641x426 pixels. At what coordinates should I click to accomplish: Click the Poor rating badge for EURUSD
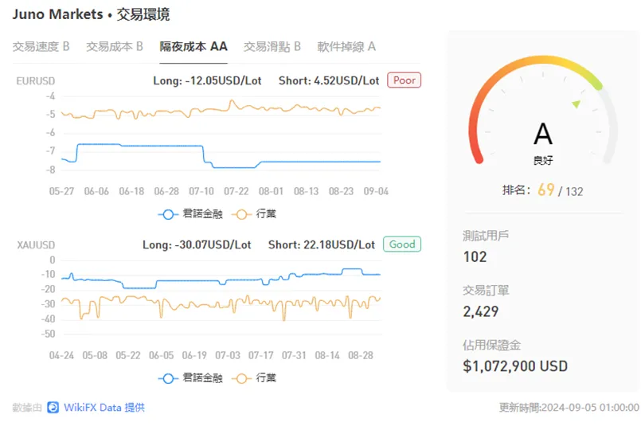coord(404,80)
